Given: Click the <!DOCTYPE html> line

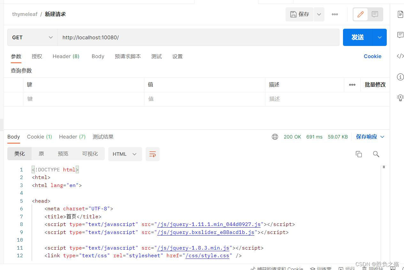Looking at the screenshot, I should point(55,170).
